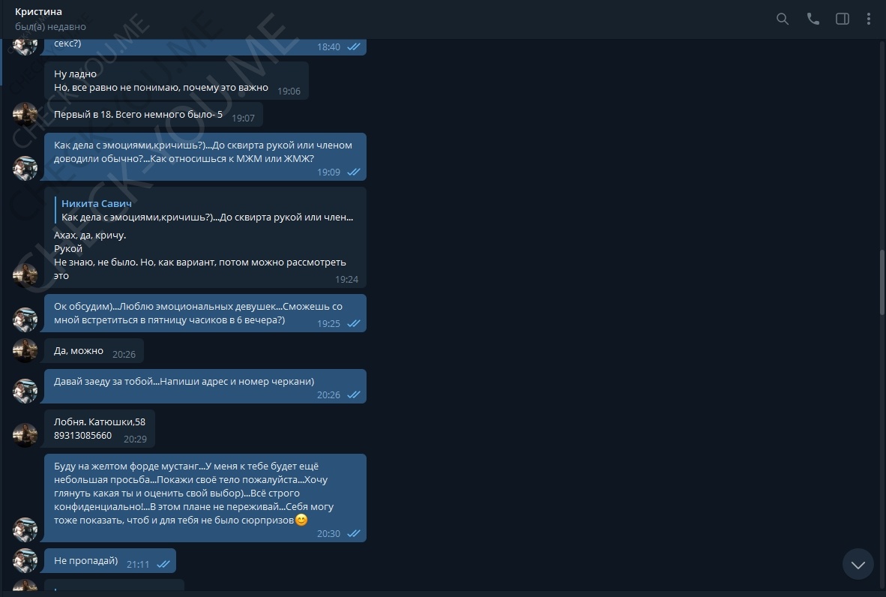Click avatar beside the "Да, можно" message
886x597 pixels.
click(x=25, y=350)
